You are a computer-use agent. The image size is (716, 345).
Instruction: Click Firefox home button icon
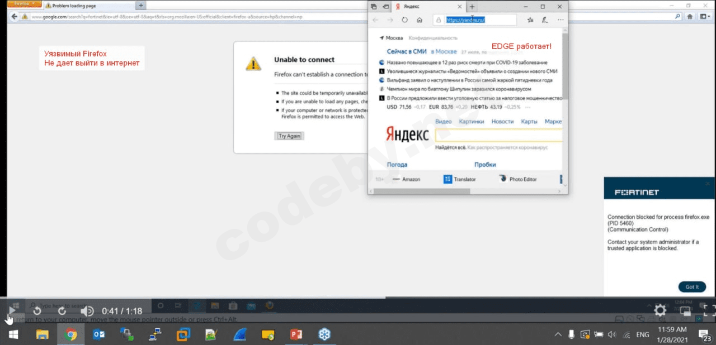pyautogui.click(x=690, y=17)
